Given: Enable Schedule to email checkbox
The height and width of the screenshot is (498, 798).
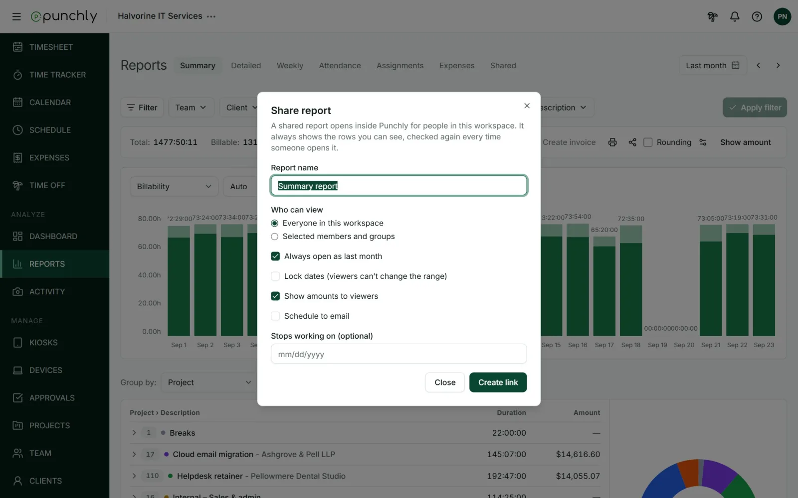Looking at the screenshot, I should (275, 316).
